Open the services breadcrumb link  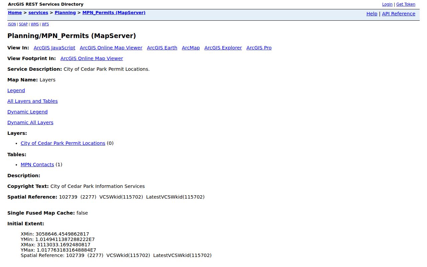pyautogui.click(x=38, y=13)
